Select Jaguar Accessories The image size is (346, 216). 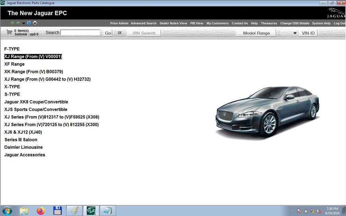click(x=25, y=155)
